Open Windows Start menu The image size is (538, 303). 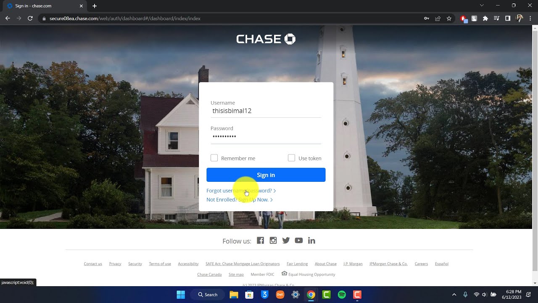click(181, 295)
